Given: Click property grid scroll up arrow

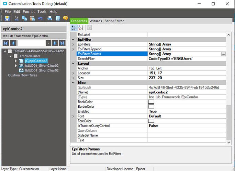Looking at the screenshot, I should tap(228, 35).
